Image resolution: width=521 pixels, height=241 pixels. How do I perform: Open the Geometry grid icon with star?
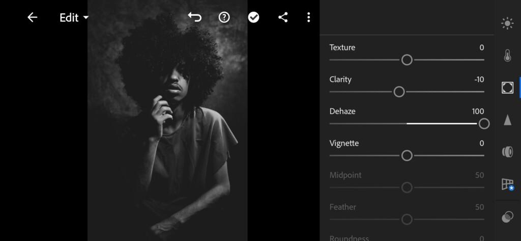508,184
